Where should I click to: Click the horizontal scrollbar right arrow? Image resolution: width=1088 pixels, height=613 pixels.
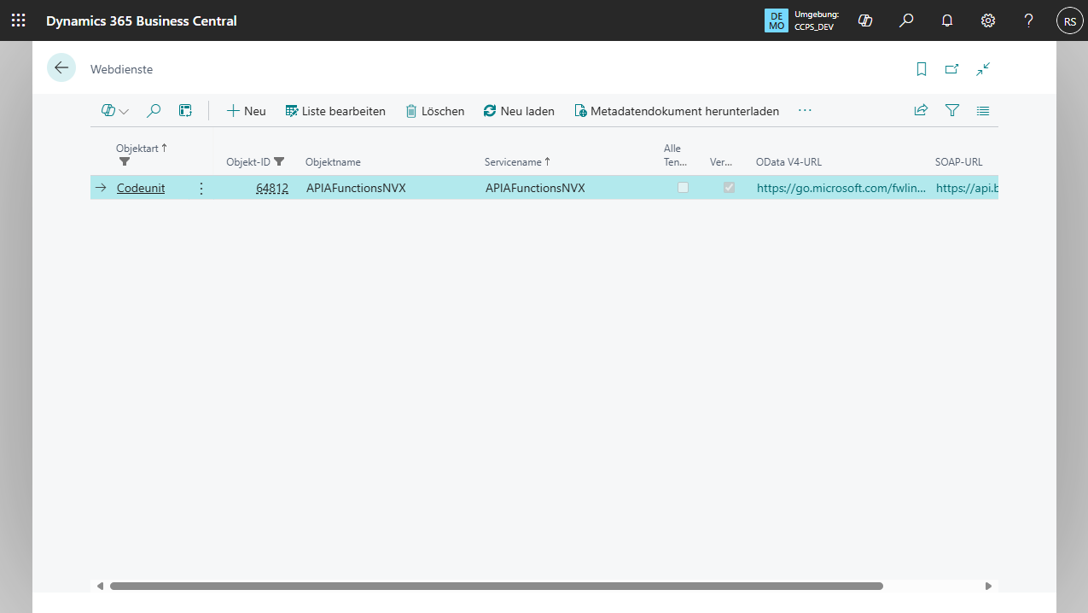pos(988,587)
